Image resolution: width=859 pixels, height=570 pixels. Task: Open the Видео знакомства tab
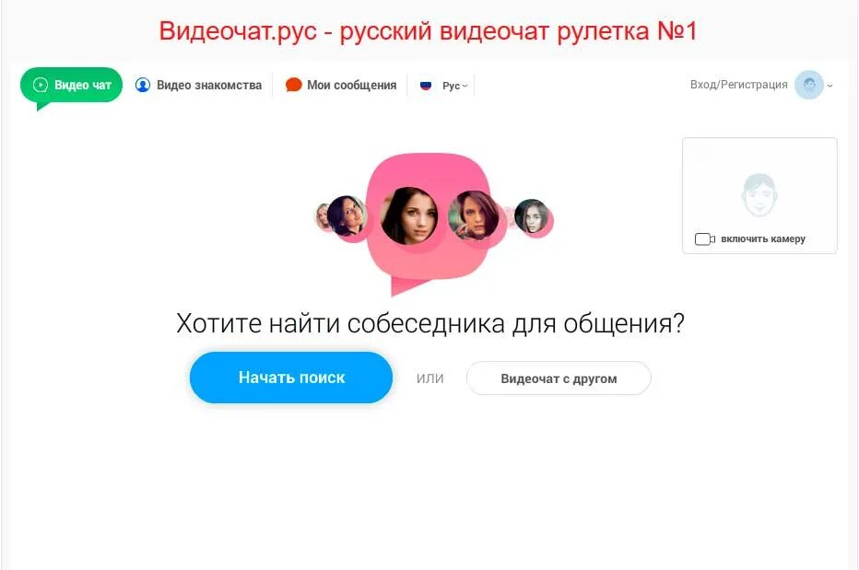(x=198, y=85)
